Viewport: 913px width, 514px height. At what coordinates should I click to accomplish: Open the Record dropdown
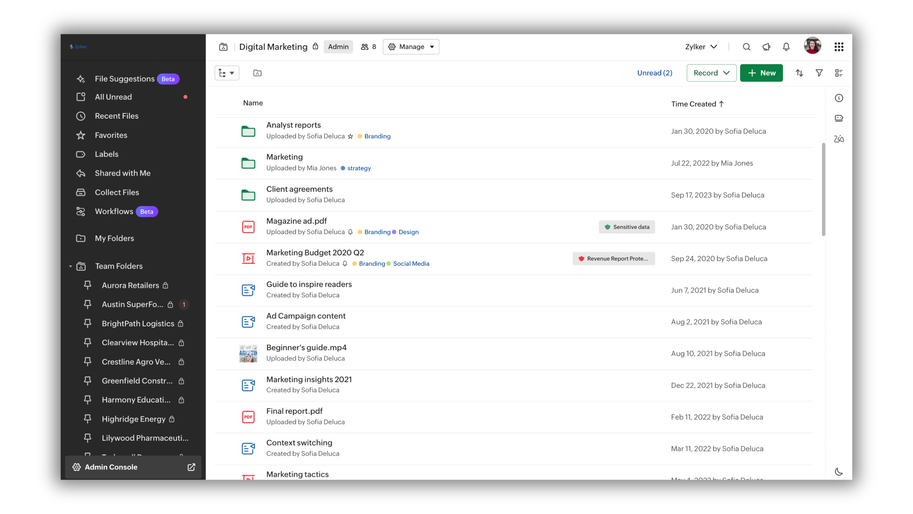coord(711,73)
